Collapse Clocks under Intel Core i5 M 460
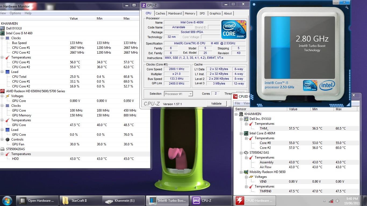367x206 pixels. (x=2, y=38)
